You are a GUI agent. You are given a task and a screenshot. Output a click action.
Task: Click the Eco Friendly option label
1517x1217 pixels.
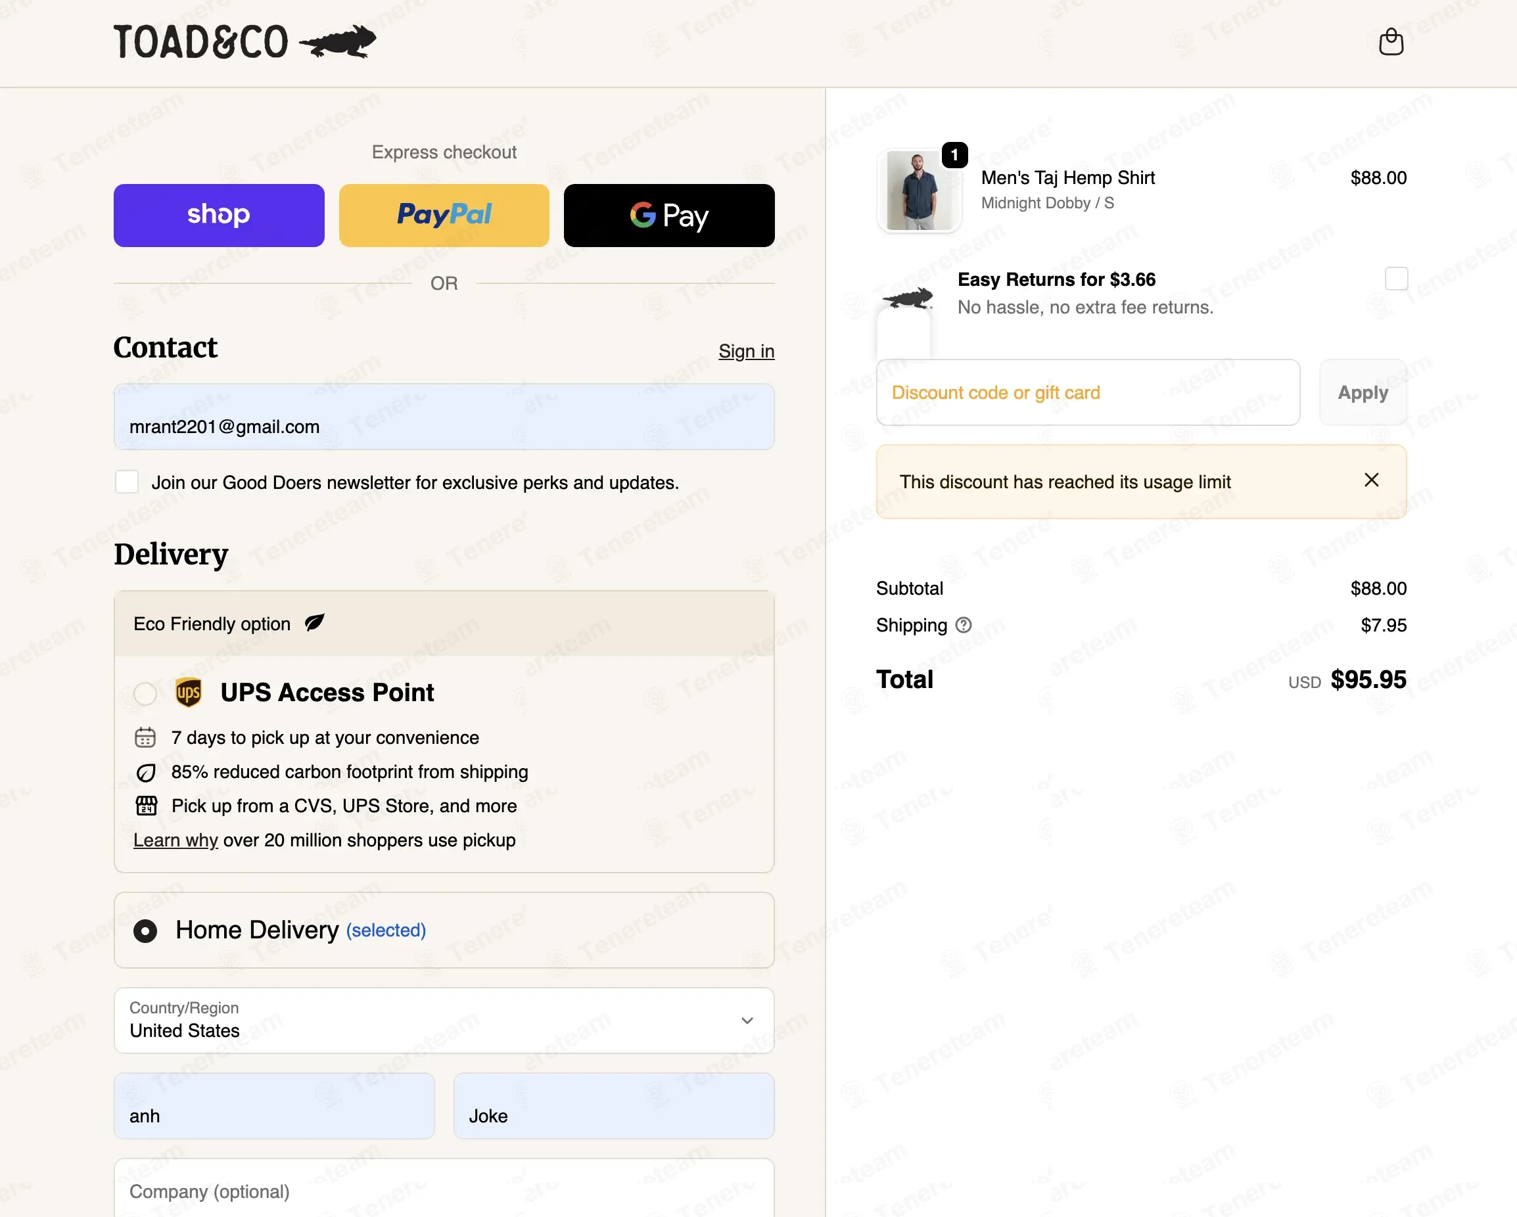212,624
